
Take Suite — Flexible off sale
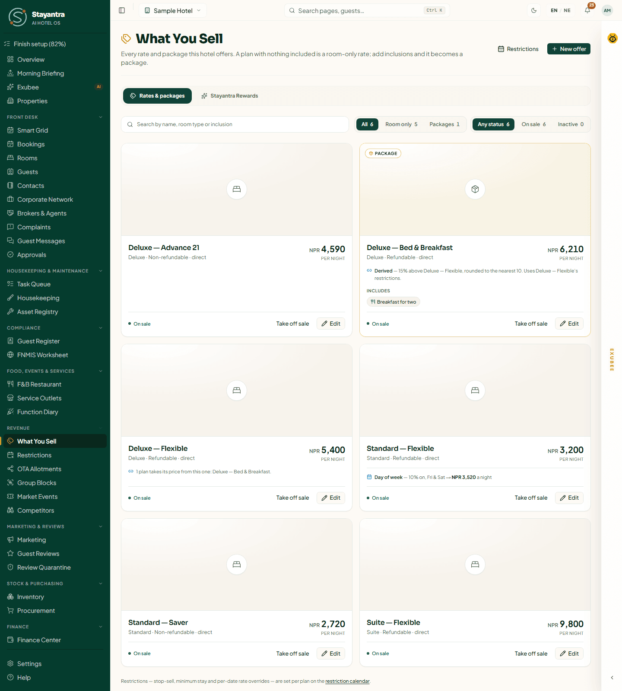[531, 653]
